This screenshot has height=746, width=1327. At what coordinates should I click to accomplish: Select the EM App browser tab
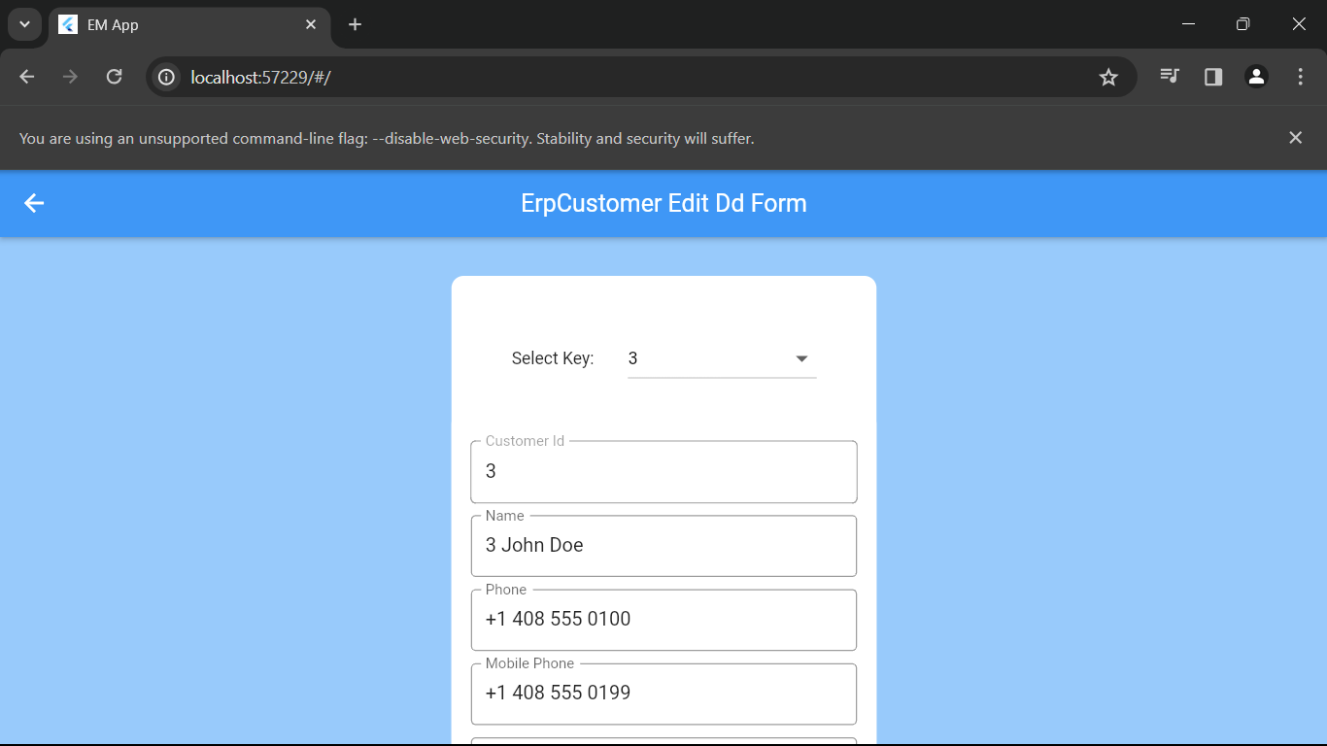(175, 25)
